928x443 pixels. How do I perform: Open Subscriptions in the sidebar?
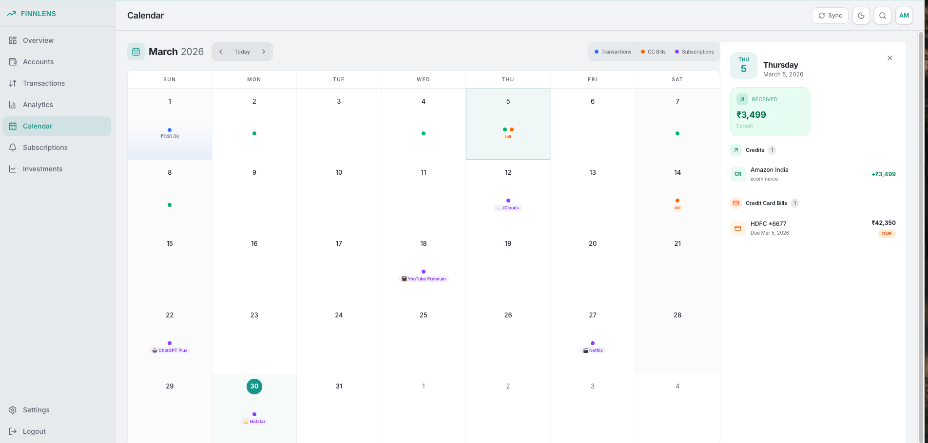[57, 148]
